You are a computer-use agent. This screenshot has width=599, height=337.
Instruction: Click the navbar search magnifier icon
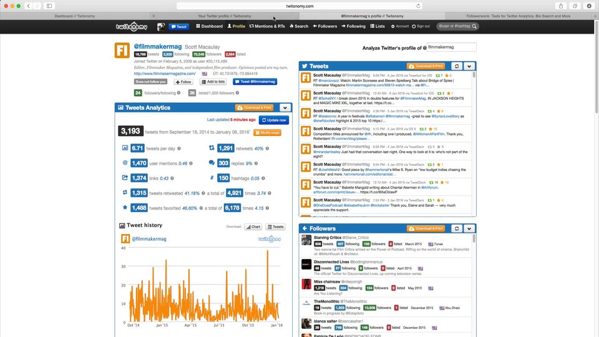474,26
